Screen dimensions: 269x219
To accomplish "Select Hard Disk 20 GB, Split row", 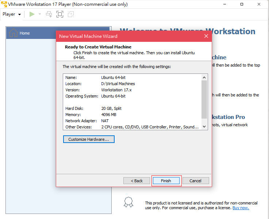I will tap(132, 108).
